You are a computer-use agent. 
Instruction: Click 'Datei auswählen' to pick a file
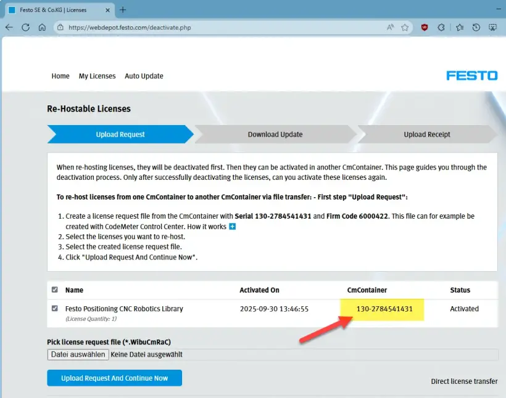coord(78,354)
